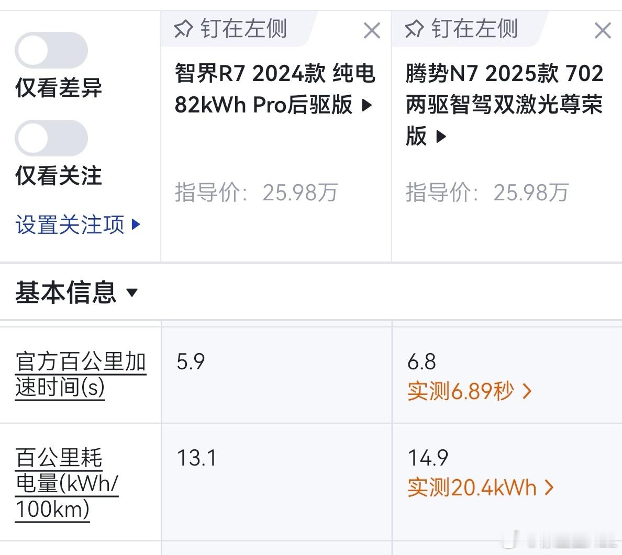
Task: Remove 智界R7 column with X icon
Action: click(372, 30)
